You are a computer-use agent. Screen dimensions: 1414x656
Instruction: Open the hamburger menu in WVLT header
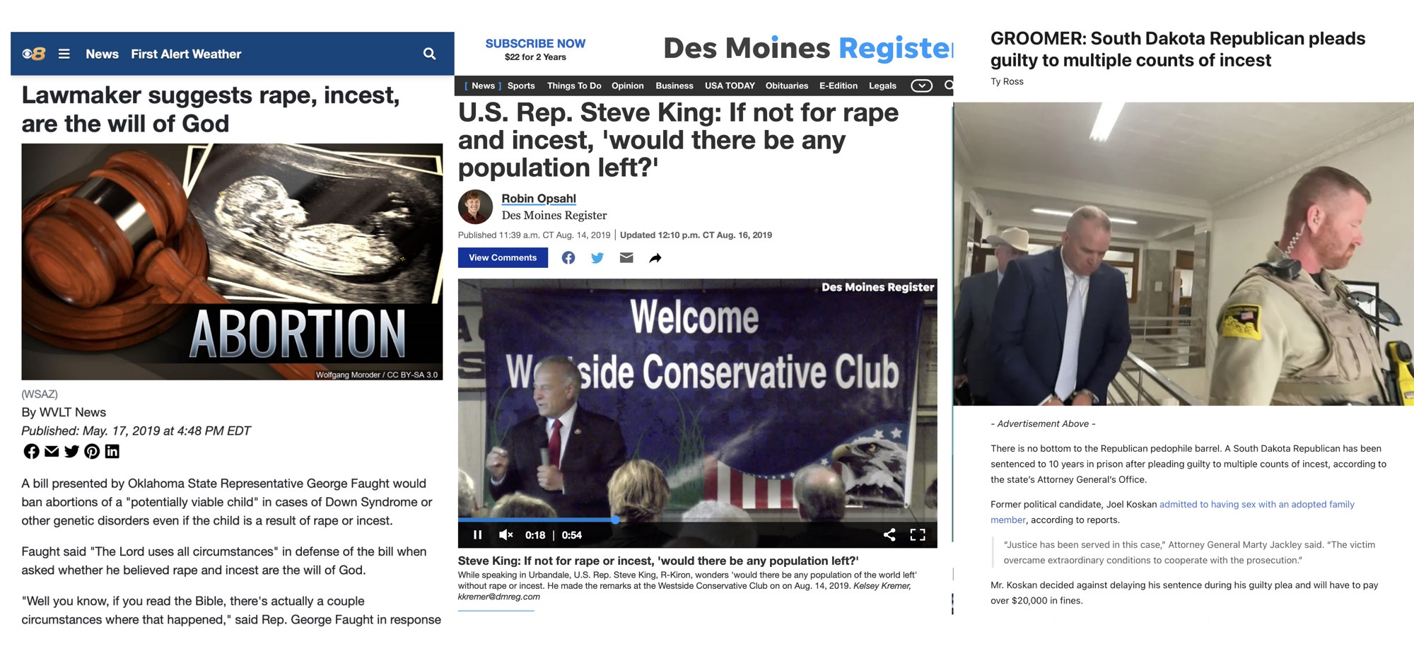coord(64,54)
